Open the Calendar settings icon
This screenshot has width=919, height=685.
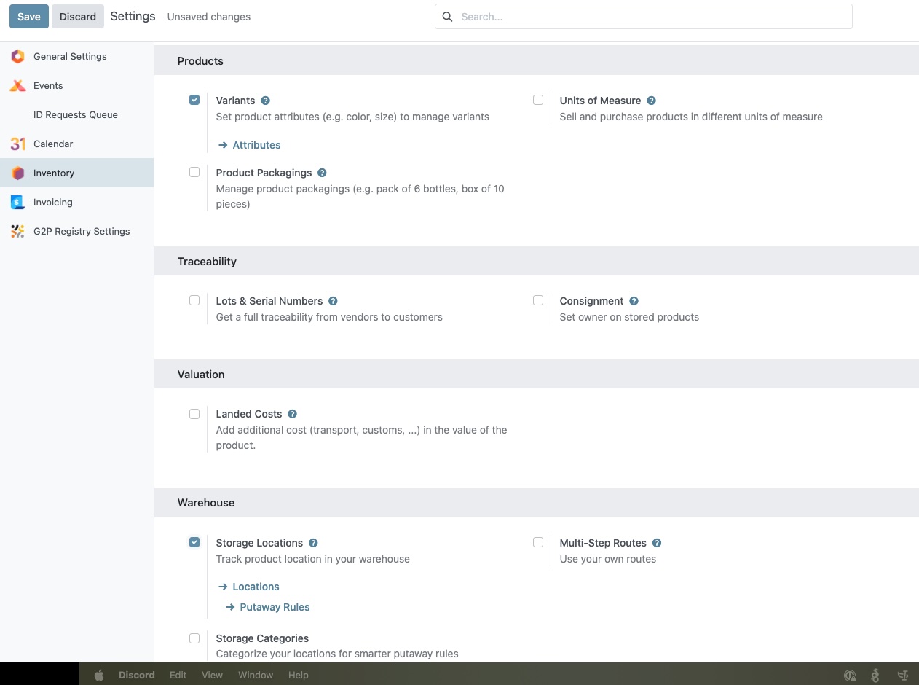tap(17, 144)
